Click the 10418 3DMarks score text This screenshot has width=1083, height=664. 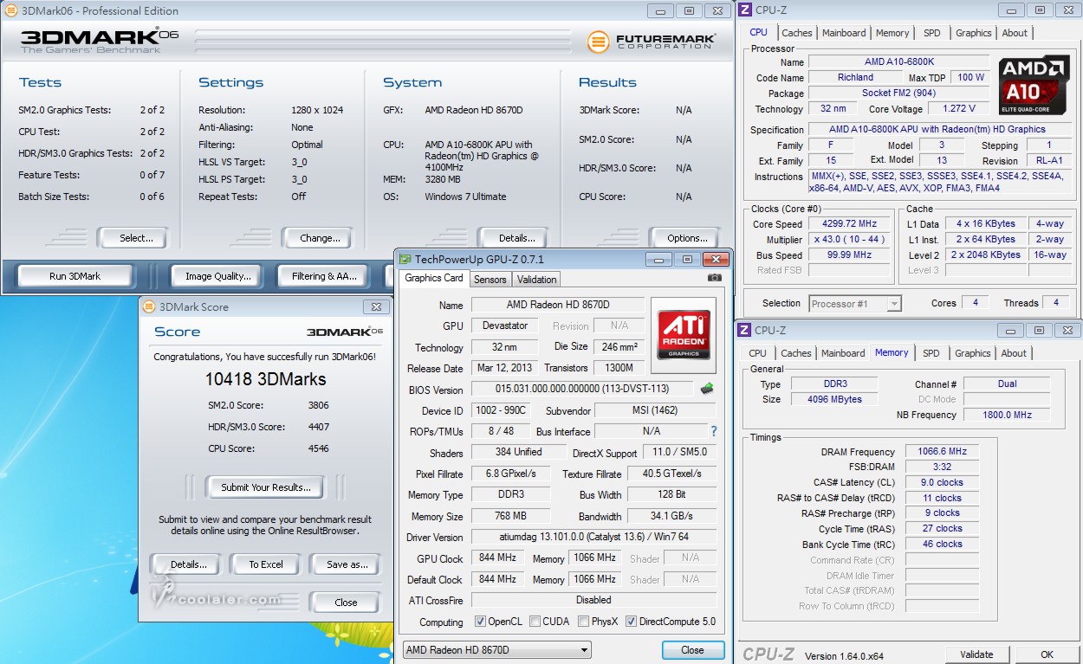266,379
